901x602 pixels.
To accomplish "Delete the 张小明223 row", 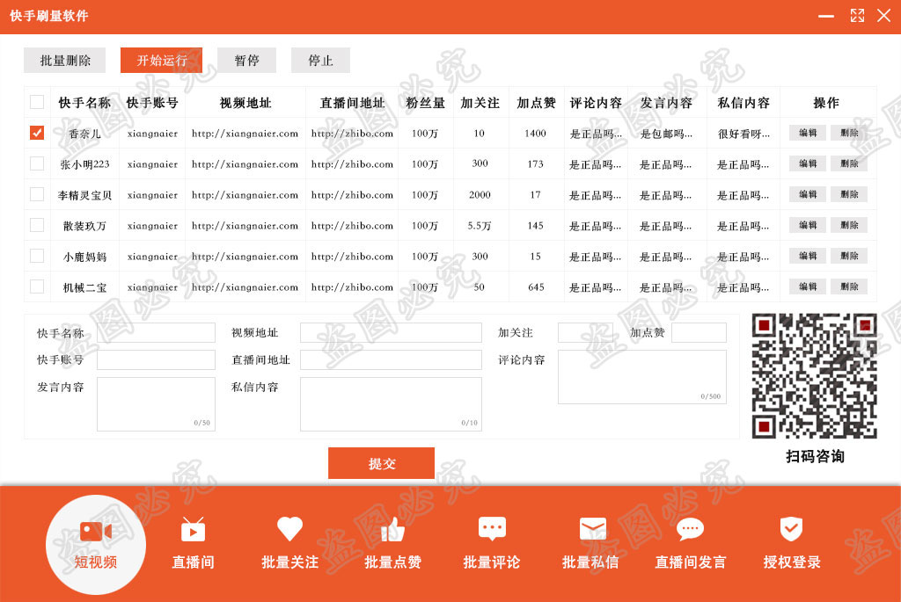I will click(x=849, y=163).
